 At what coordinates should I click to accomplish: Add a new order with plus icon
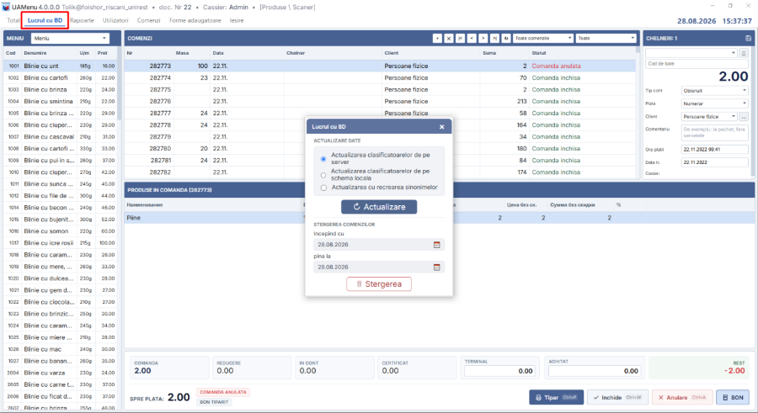437,38
